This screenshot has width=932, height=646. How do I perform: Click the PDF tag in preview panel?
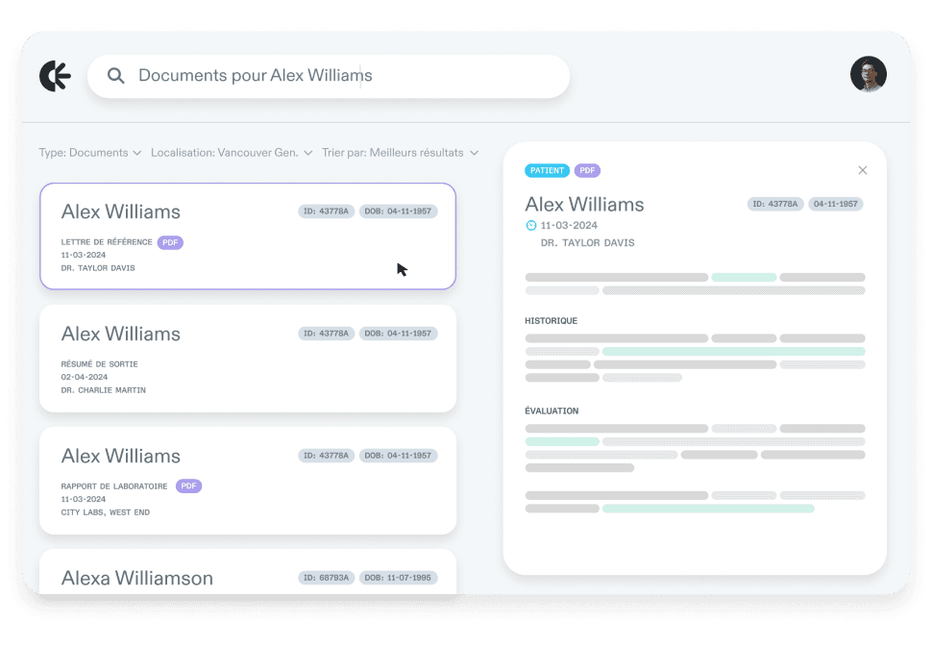pos(587,170)
